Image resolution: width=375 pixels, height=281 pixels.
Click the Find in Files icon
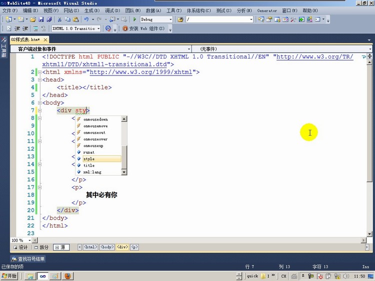180,19
